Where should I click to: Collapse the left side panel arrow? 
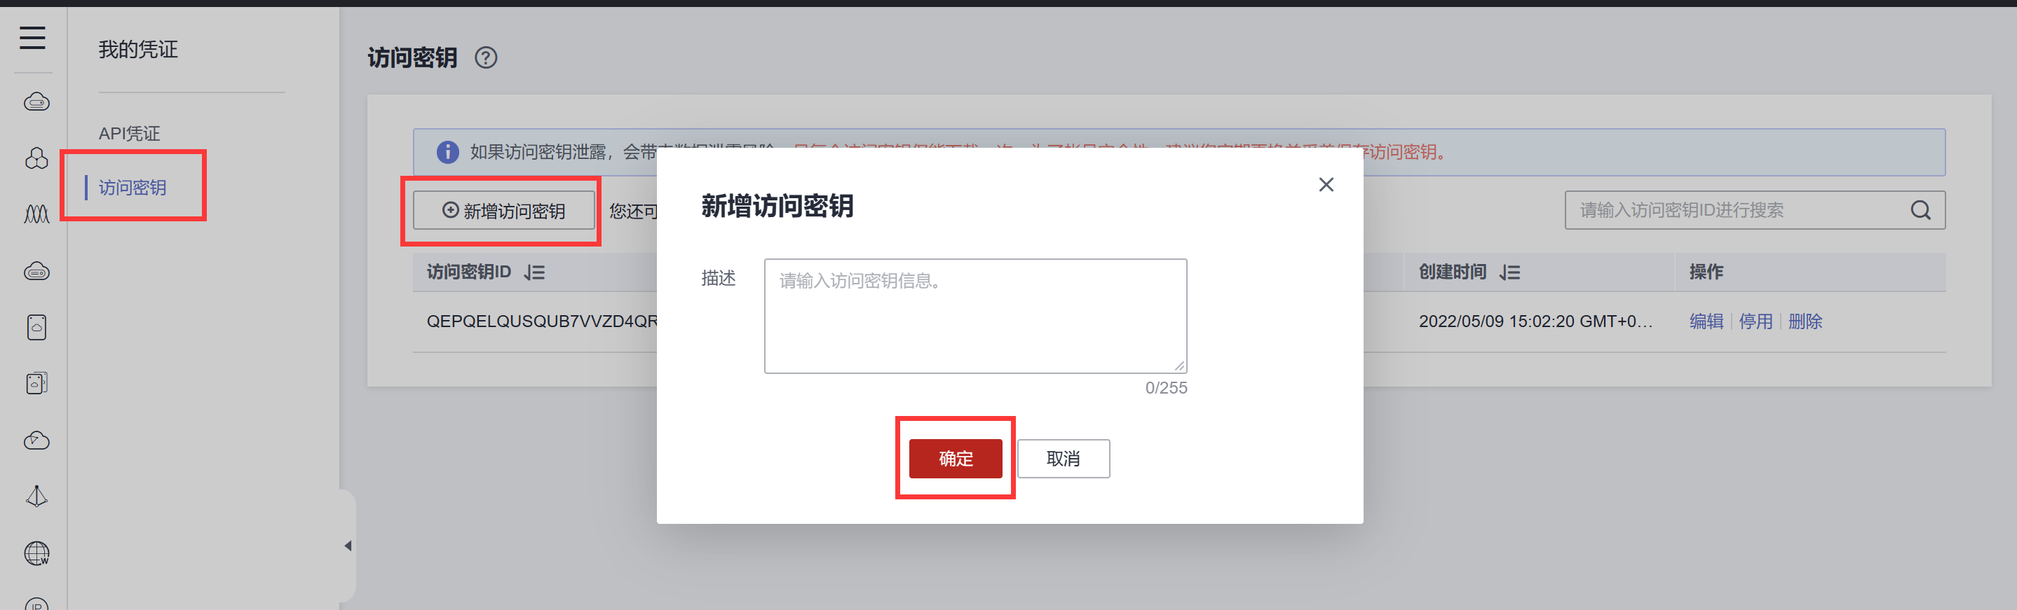(348, 546)
